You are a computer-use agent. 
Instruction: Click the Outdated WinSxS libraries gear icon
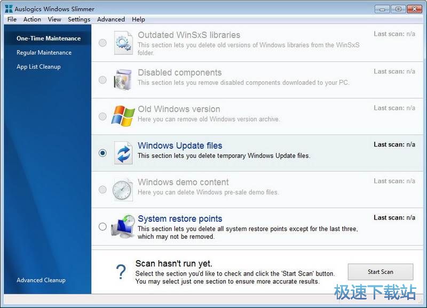123,43
